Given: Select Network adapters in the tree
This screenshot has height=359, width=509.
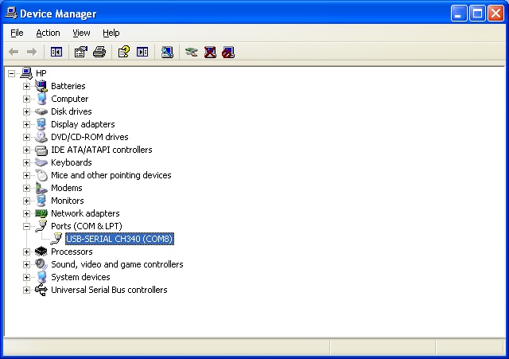Looking at the screenshot, I should point(85,213).
